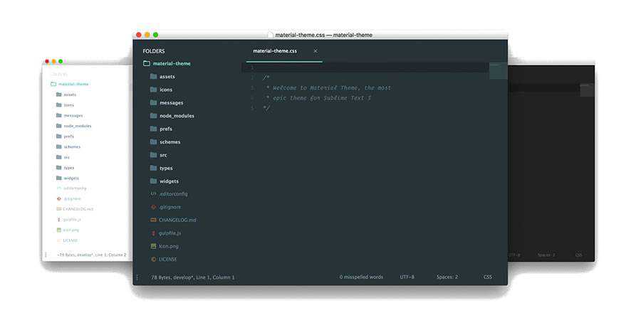Viewport: 641px width, 320px height.
Task: Click the open folder icon beside material-theme
Action: pyautogui.click(x=146, y=63)
